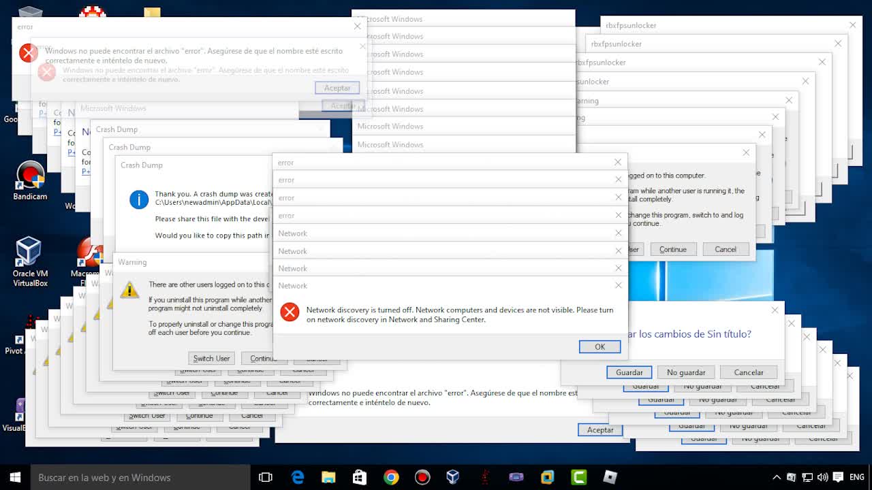Open the purple handheld emulator taskbar icon

(x=516, y=477)
